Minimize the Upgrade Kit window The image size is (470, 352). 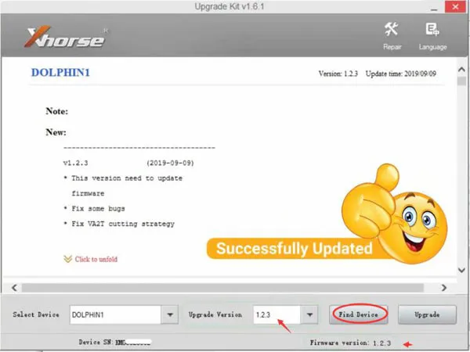(x=434, y=8)
